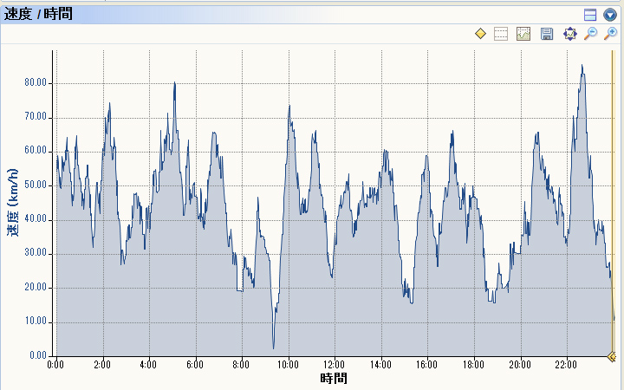Click the 速度 (km/h) axis label
Image resolution: width=624 pixels, height=390 pixels.
(x=13, y=203)
